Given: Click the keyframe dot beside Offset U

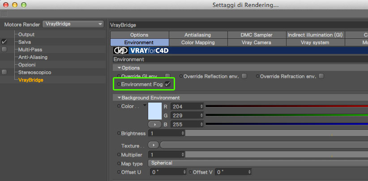Looking at the screenshot, I should (x=119, y=172).
